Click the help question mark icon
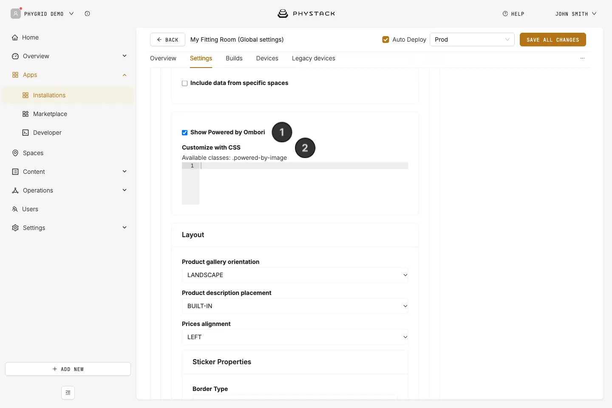Screen dimensions: 612x408 [x=505, y=14]
